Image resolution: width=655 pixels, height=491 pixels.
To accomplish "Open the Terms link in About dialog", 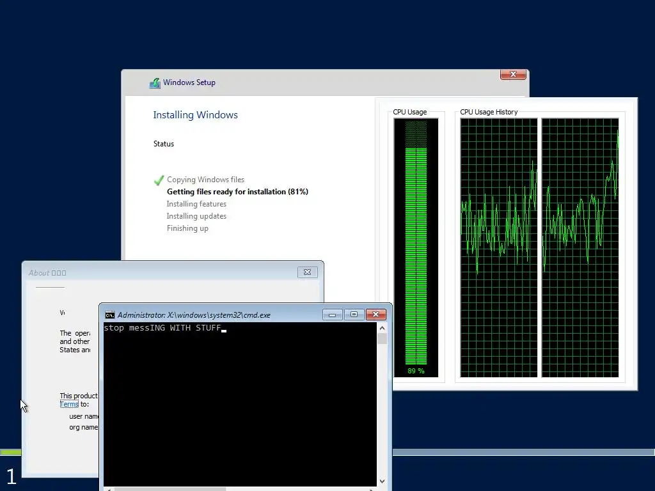I will point(69,404).
